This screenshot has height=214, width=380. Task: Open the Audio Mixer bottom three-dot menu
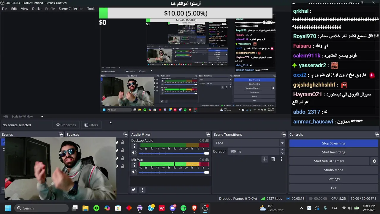click(142, 190)
